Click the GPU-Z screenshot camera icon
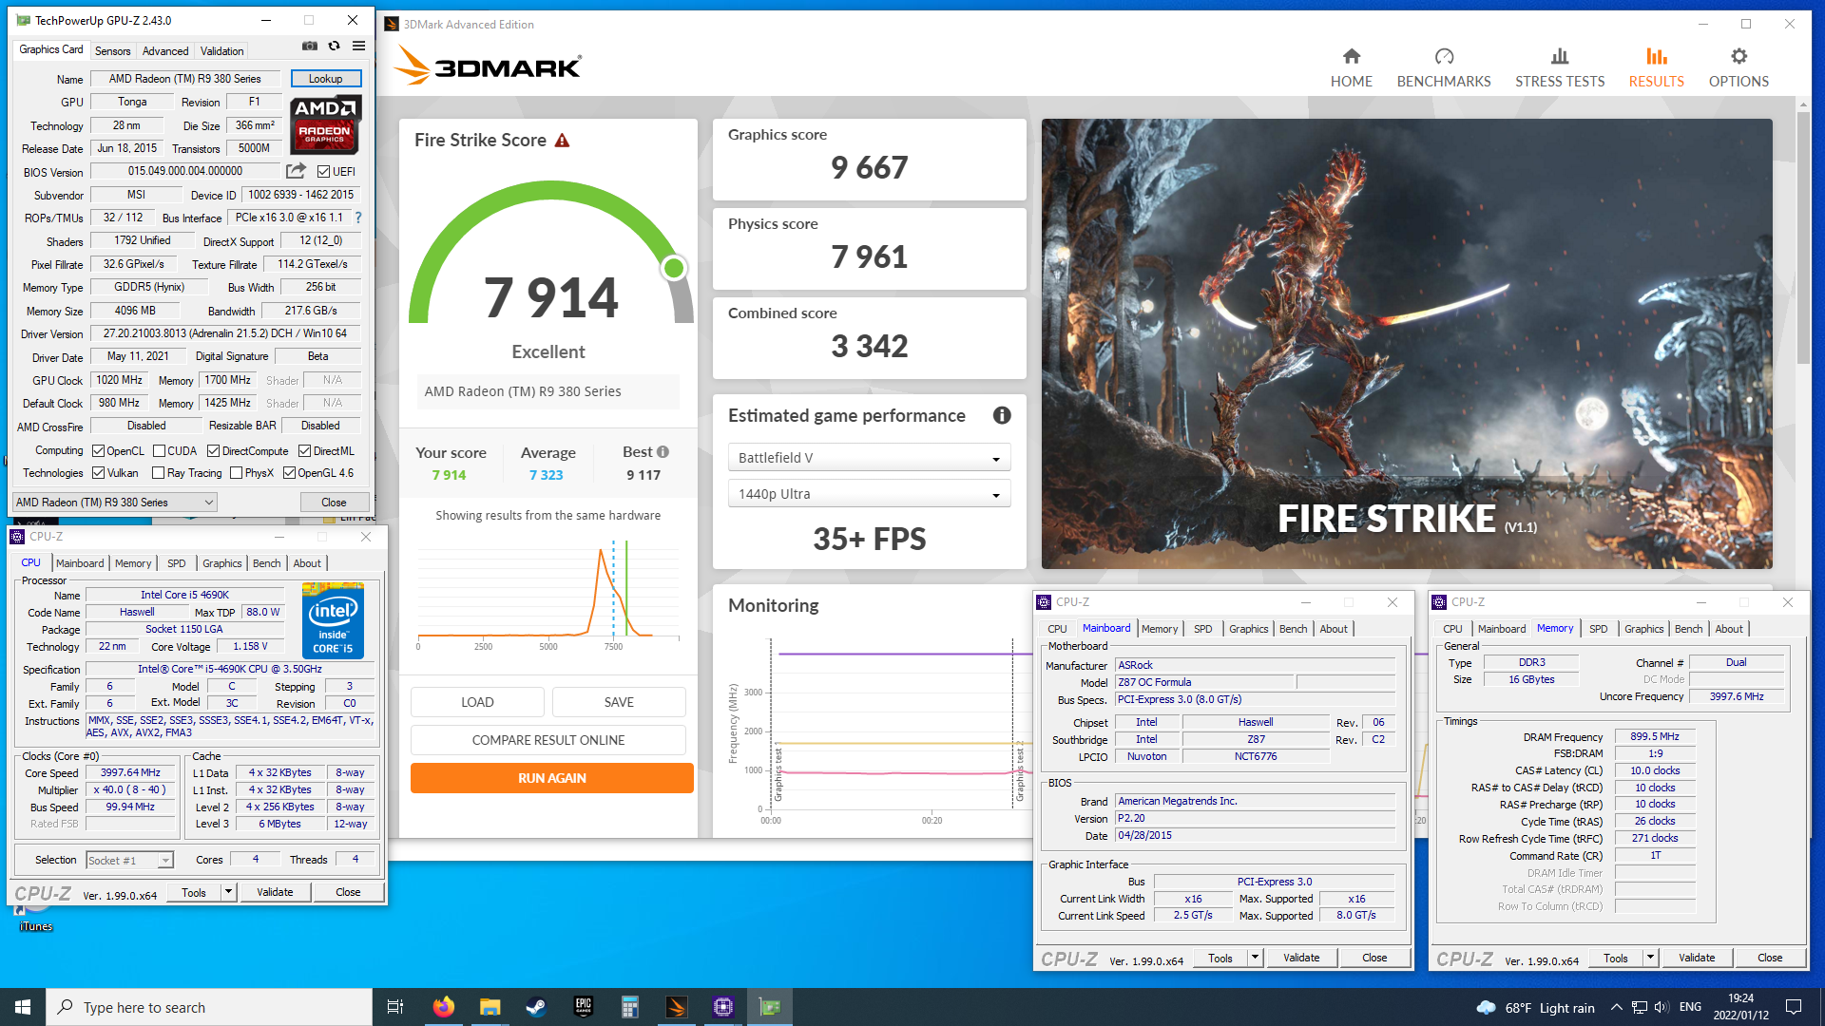This screenshot has height=1026, width=1825. 310,46
